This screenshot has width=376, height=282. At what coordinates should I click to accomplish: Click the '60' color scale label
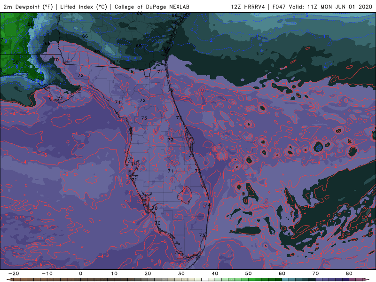[282, 274]
